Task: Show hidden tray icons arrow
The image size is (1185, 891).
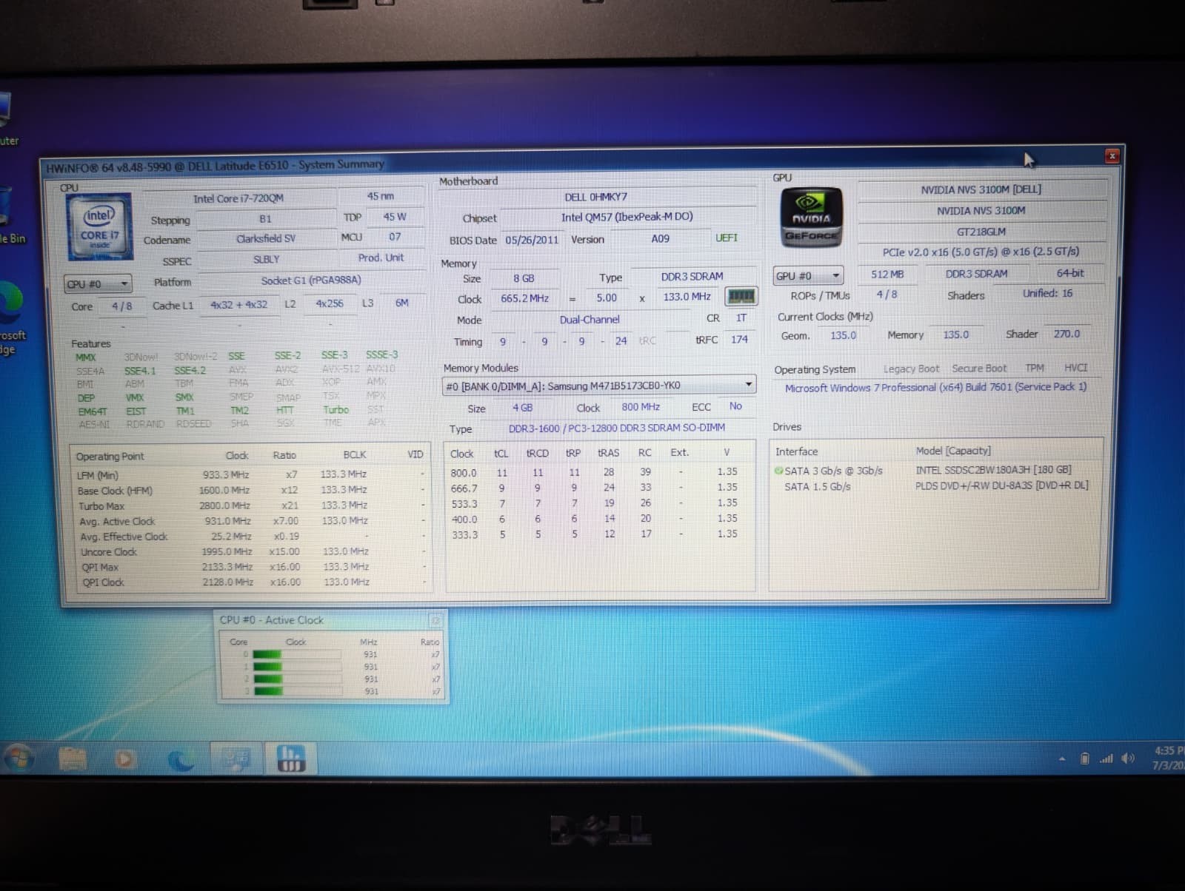Action: pos(1062,759)
